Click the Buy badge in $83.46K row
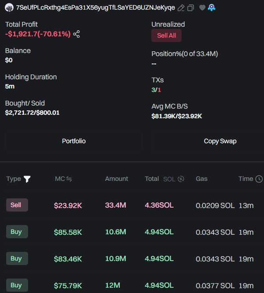This screenshot has height=293, width=264. 17,258
